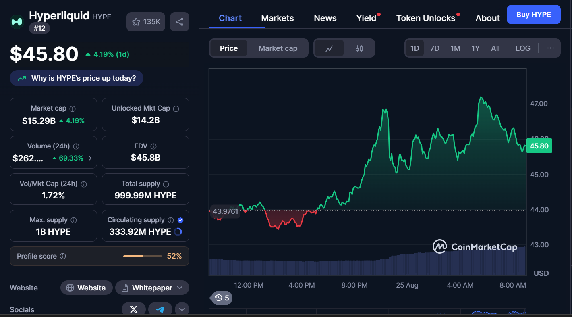The height and width of the screenshot is (317, 572).
Task: Open the Token Unlocks tab
Action: [x=426, y=18]
